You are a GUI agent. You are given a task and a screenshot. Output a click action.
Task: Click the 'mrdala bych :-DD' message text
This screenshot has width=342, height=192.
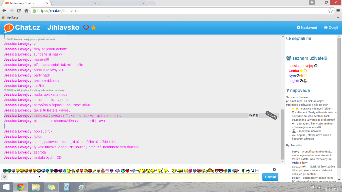tap(48, 157)
